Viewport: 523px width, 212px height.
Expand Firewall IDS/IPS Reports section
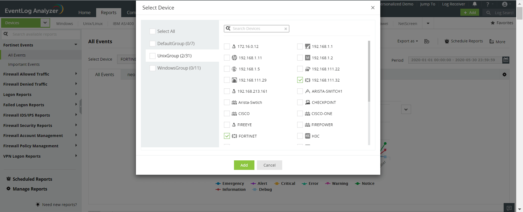[x=76, y=115]
